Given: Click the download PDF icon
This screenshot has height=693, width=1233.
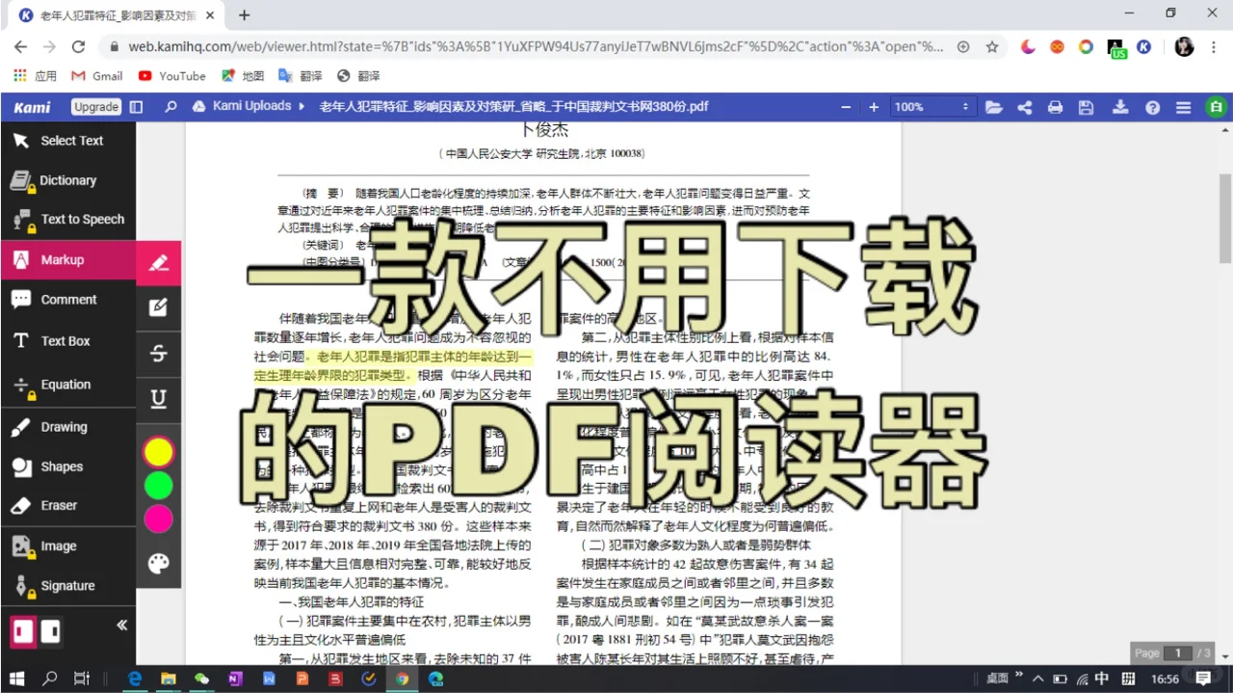Looking at the screenshot, I should click(1120, 107).
